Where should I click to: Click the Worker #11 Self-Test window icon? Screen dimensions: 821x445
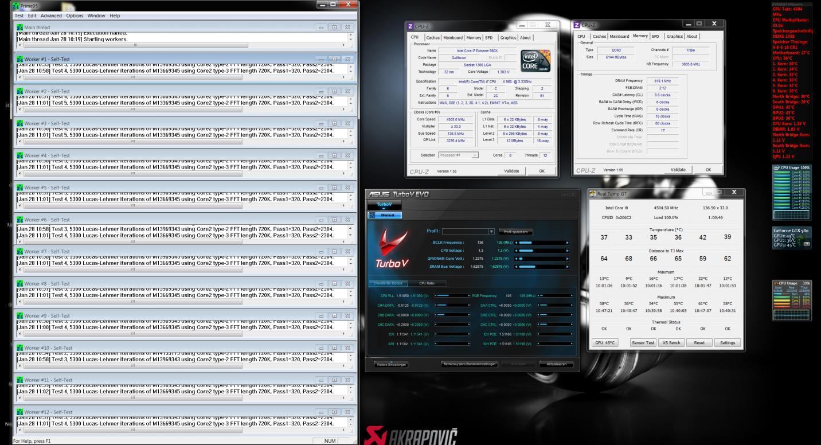coord(21,380)
